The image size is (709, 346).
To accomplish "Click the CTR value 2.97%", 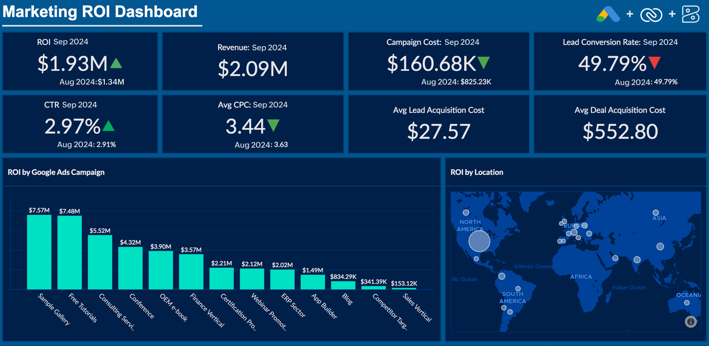I will tap(72, 126).
